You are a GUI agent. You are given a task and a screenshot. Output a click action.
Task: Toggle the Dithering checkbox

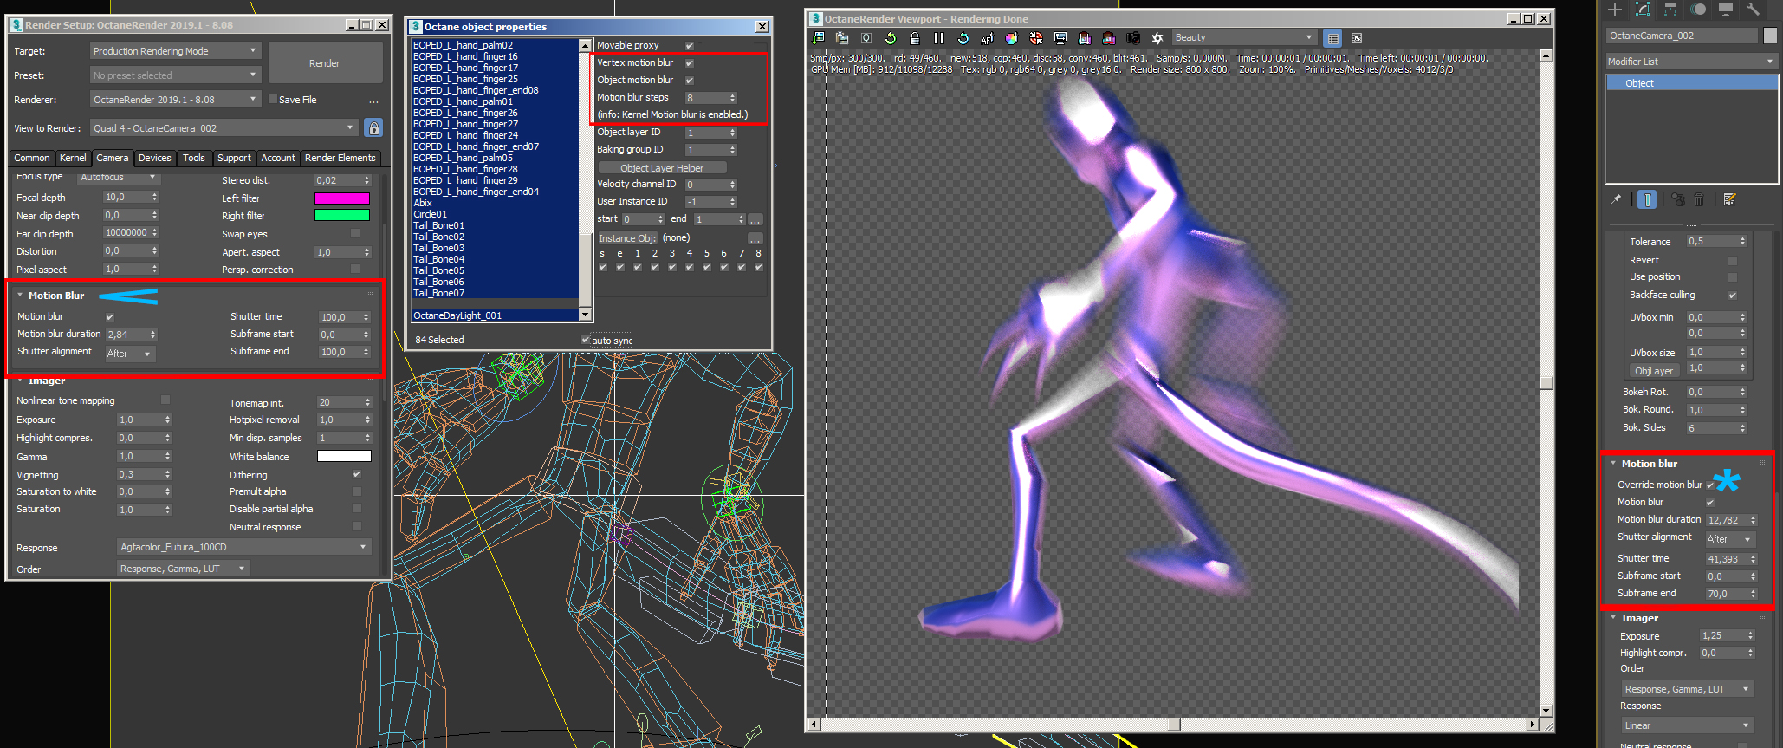click(357, 475)
